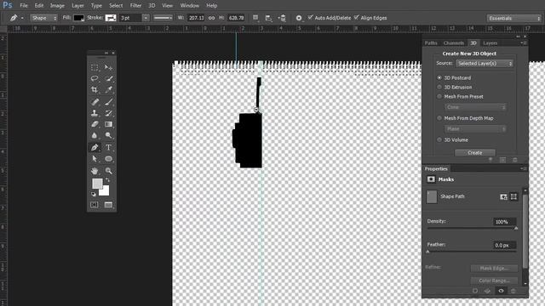The width and height of the screenshot is (545, 306).
Task: Select the Mesh From Preset radio option
Action: click(x=439, y=96)
